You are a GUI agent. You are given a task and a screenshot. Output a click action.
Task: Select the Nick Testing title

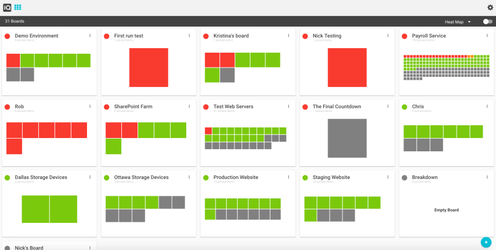(x=327, y=36)
